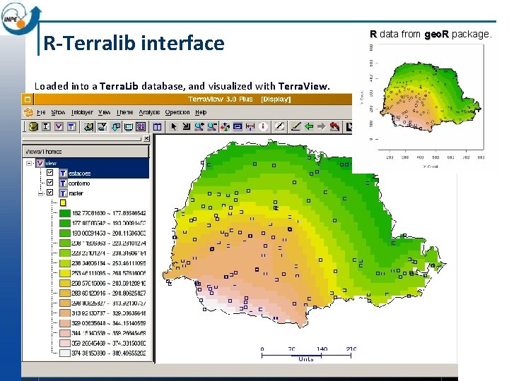Collapse the raster theme legend

[x=40, y=194]
